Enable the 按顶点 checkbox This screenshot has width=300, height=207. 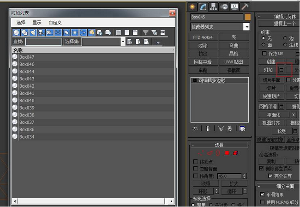click(x=196, y=162)
